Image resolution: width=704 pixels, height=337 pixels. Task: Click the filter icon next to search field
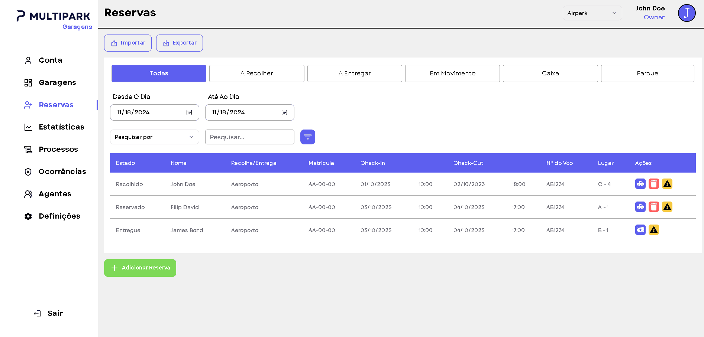click(307, 137)
